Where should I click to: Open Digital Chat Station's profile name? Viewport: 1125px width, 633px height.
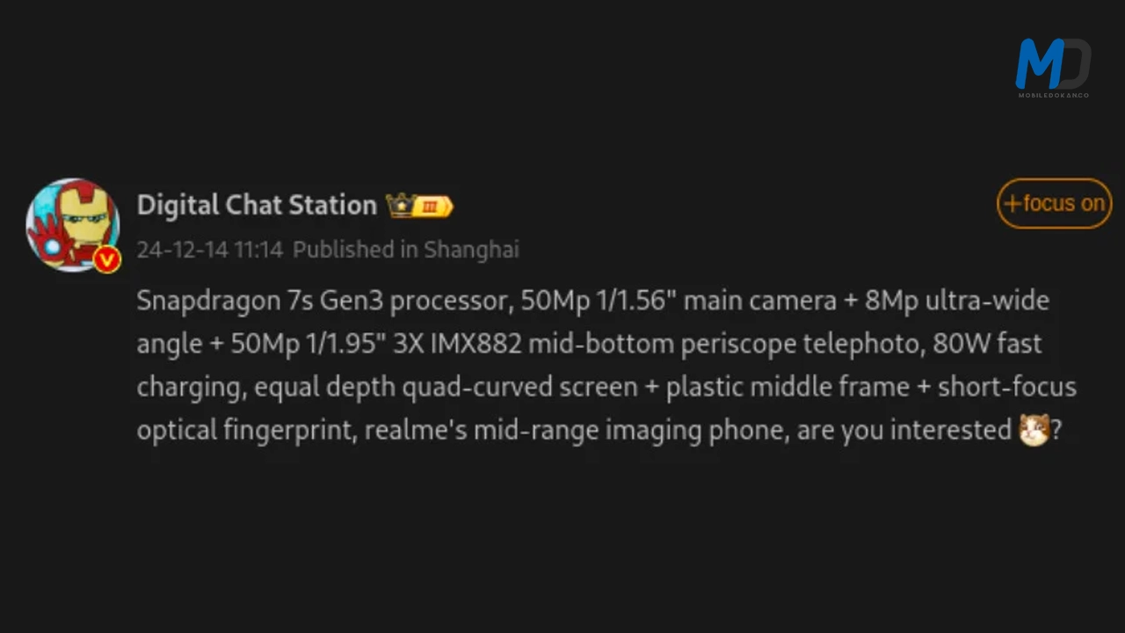pos(257,205)
